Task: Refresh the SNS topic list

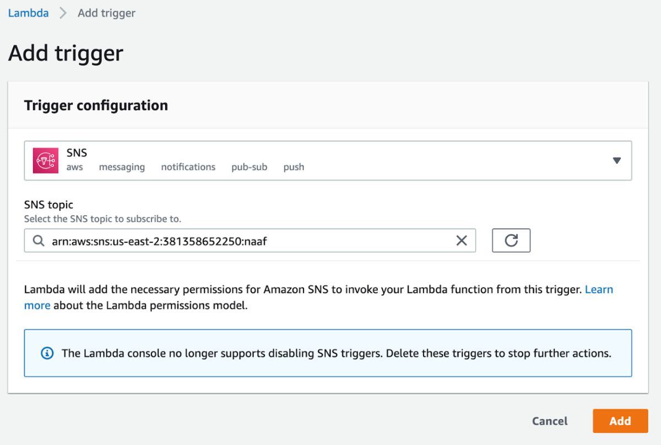Action: tap(511, 241)
